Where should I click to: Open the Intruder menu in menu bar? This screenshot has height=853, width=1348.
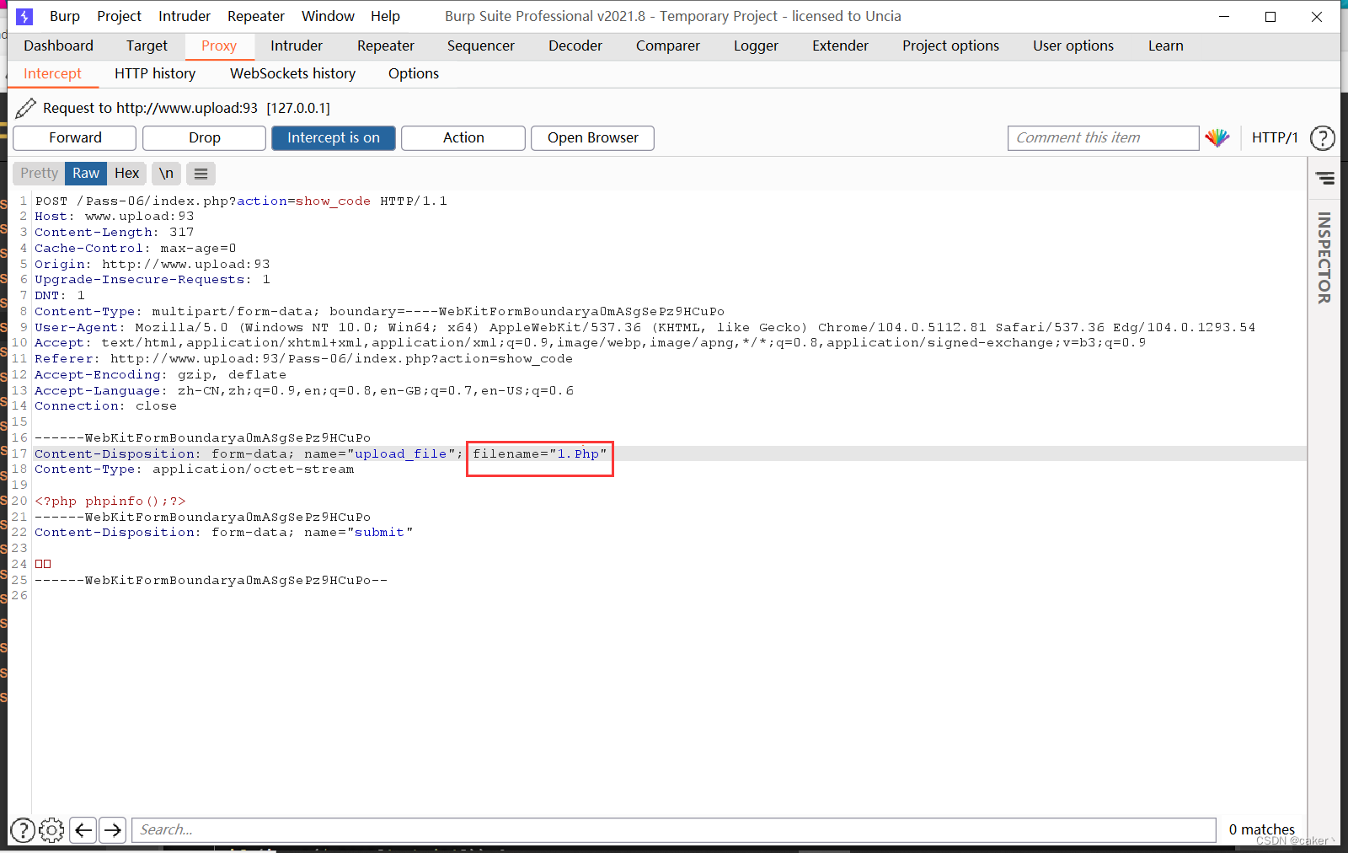[185, 16]
